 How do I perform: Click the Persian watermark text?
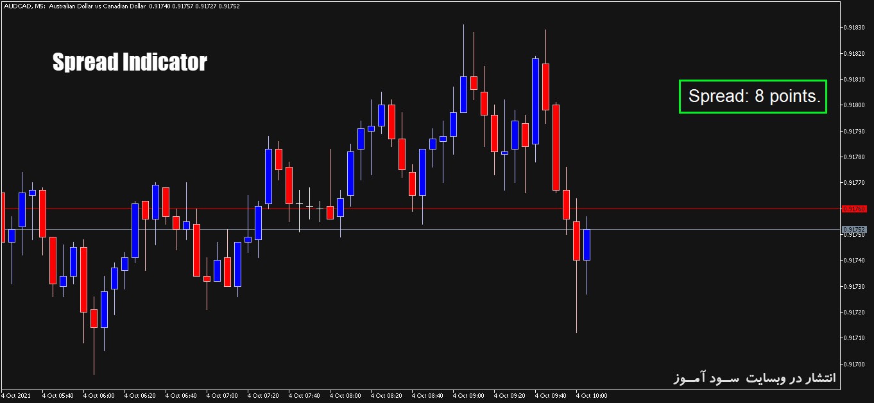(x=755, y=378)
